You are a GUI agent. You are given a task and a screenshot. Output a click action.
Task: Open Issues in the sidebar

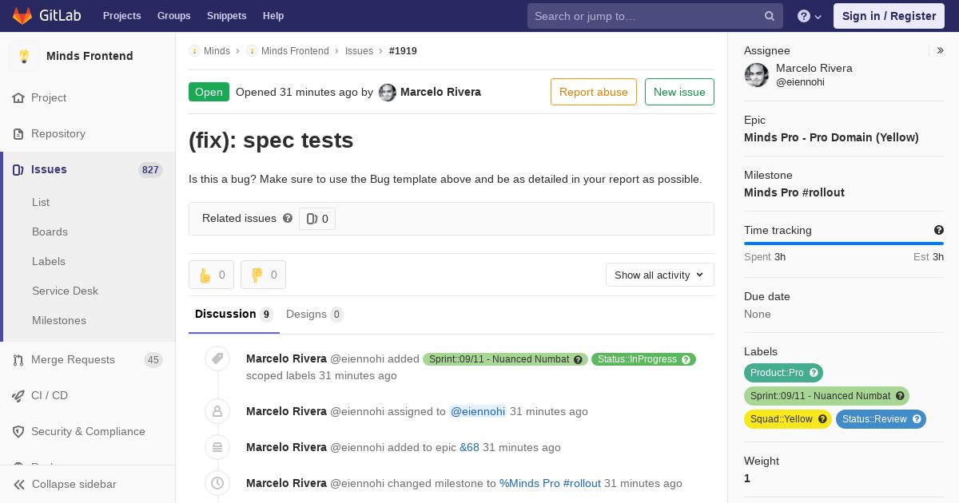point(88,169)
